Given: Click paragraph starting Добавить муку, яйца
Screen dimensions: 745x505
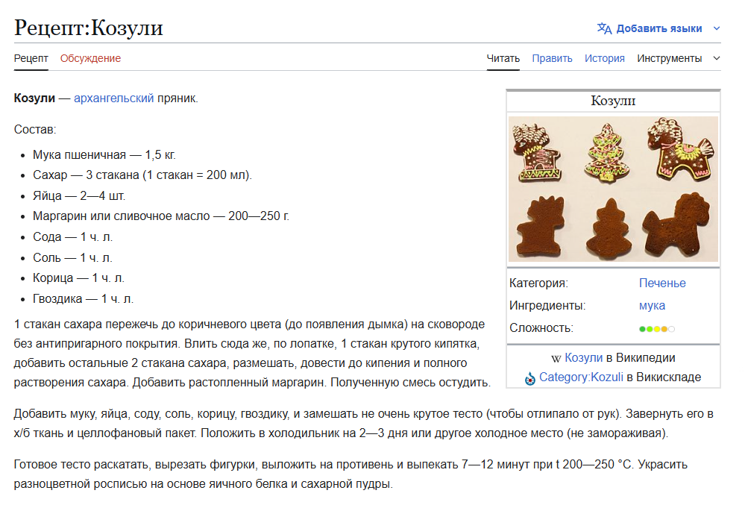Looking at the screenshot, I should coord(363,423).
